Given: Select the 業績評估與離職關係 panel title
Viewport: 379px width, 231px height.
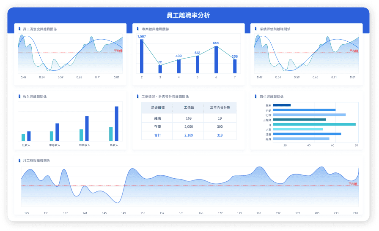Looking at the screenshot, I should (275, 29).
